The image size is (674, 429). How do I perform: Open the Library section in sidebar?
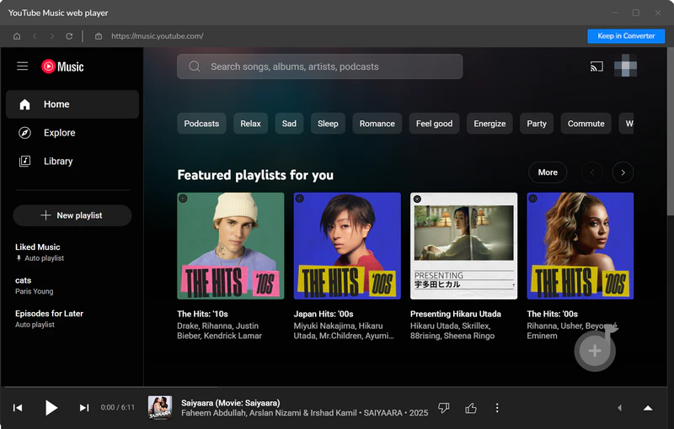click(x=58, y=162)
